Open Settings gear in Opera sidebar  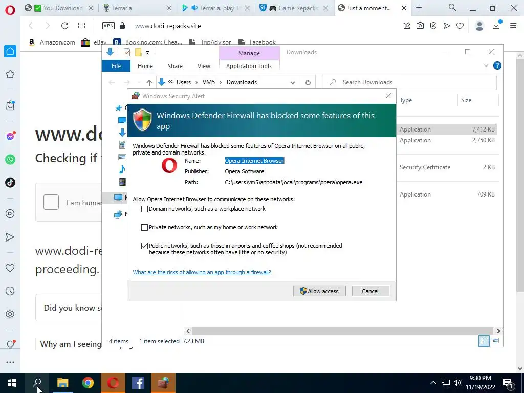pos(10,314)
